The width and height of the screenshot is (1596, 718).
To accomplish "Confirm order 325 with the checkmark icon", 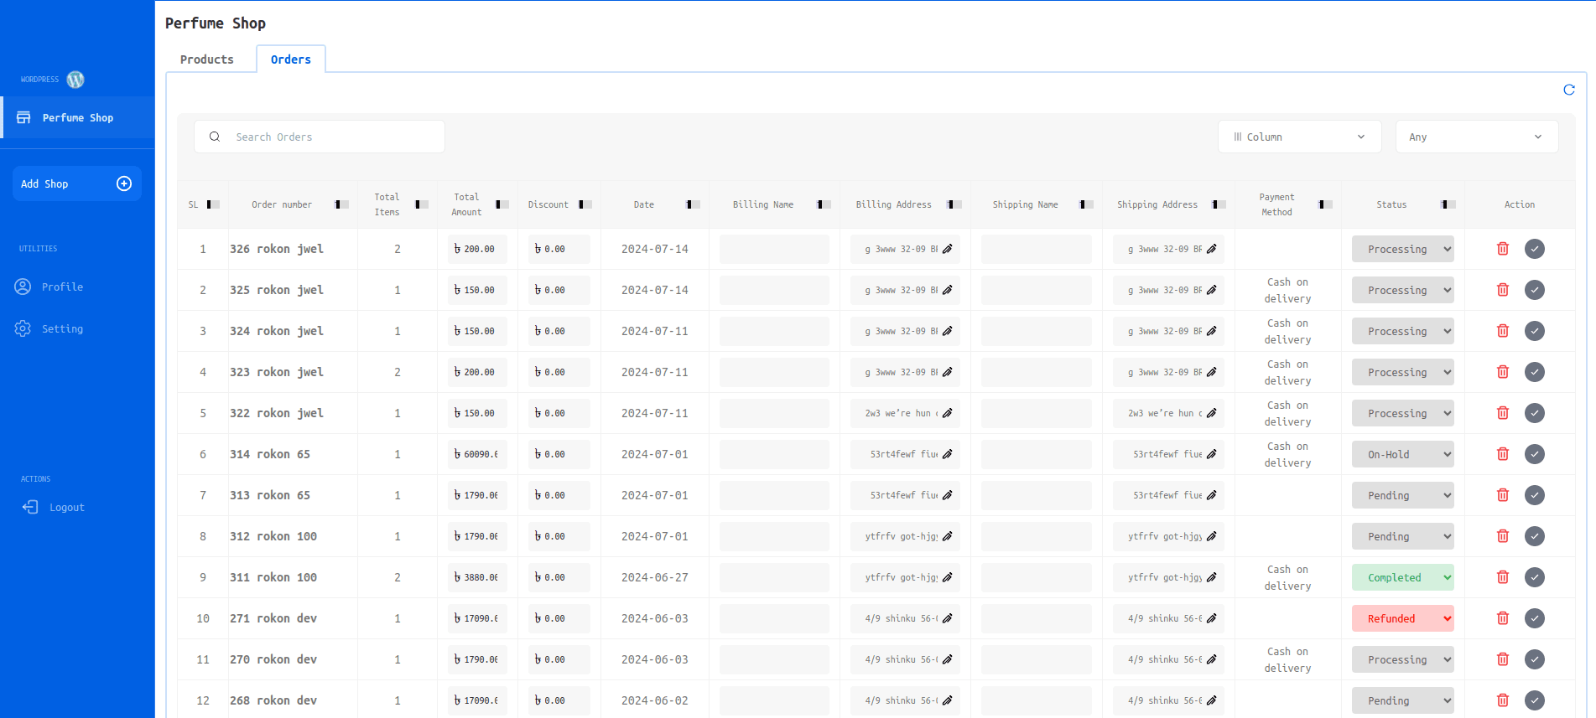I will [1534, 290].
